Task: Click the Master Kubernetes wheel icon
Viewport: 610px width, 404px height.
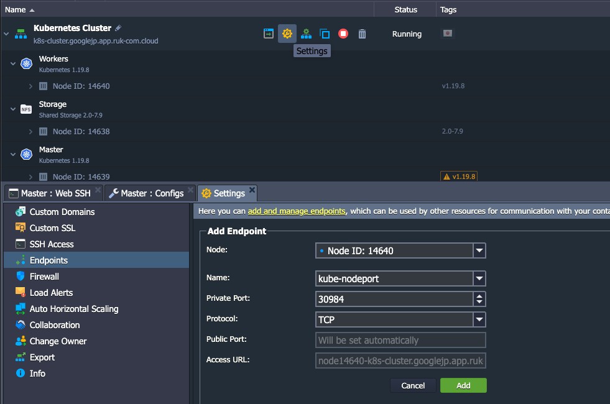Action: click(27, 154)
